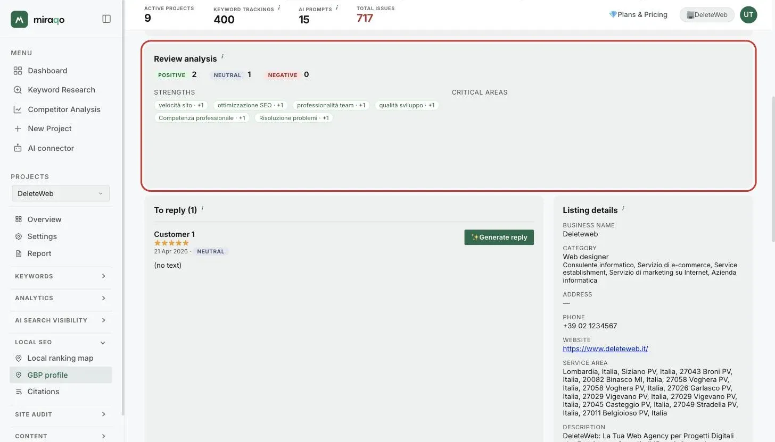Click the 'Competenza professionale' strength tag
The image size is (775, 442).
pyautogui.click(x=202, y=118)
